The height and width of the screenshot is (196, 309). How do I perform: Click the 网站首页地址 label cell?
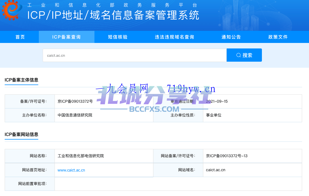30,170
